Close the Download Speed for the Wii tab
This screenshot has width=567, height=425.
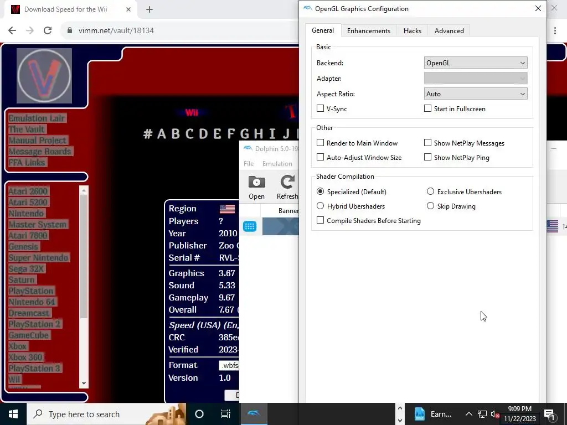click(x=128, y=9)
